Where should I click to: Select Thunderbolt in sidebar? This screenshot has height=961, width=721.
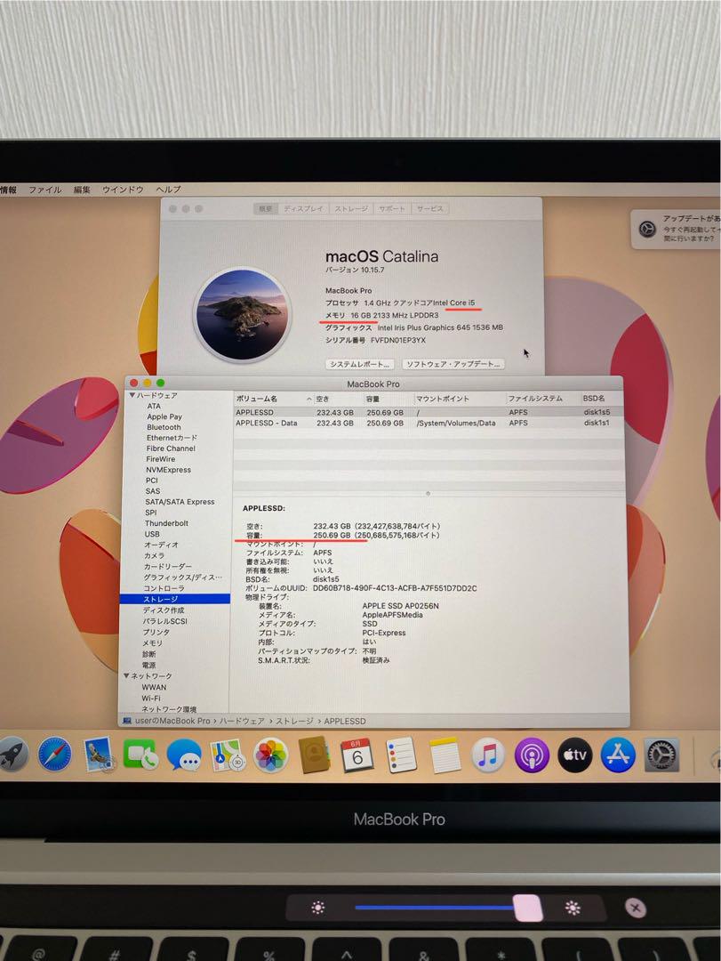point(166,523)
